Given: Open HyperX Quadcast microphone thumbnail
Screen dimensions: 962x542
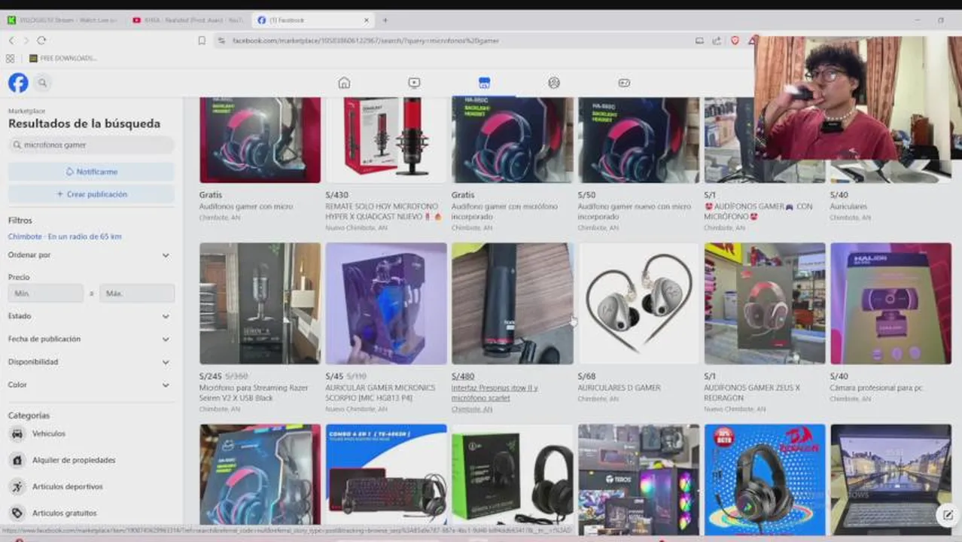Looking at the screenshot, I should click(386, 140).
